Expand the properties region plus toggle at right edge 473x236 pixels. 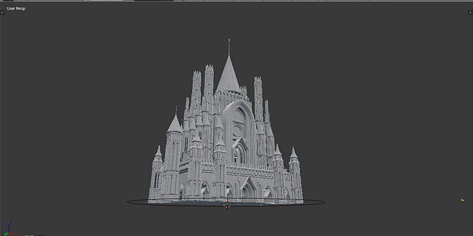click(x=469, y=12)
